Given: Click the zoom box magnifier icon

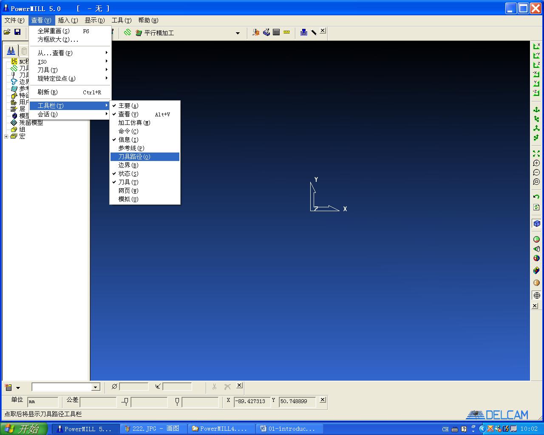Looking at the screenshot, I should 536,182.
